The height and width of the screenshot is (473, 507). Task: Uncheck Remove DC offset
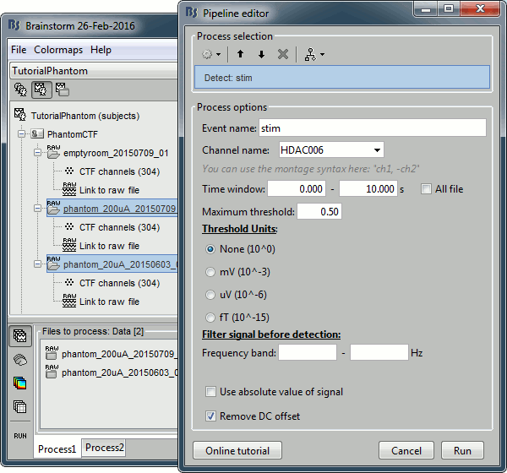click(210, 416)
